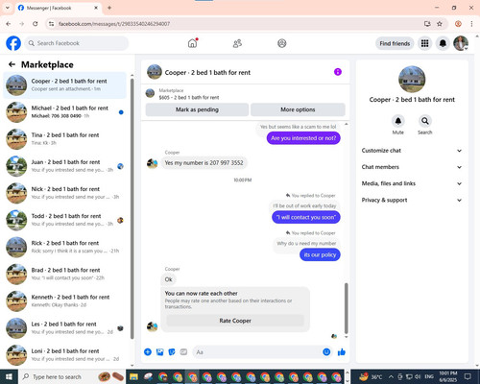Open Tina's 2 bed 1 bath conversation
The width and height of the screenshot is (480, 384).
[64, 139]
